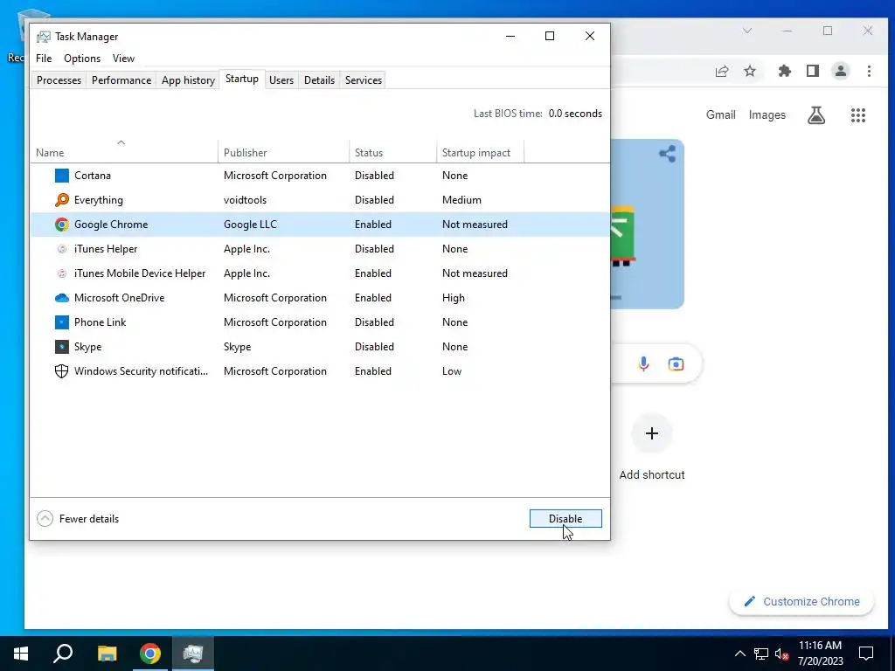Screen dimensions: 895x671
Task: Click the Disable button
Action: [x=565, y=519]
